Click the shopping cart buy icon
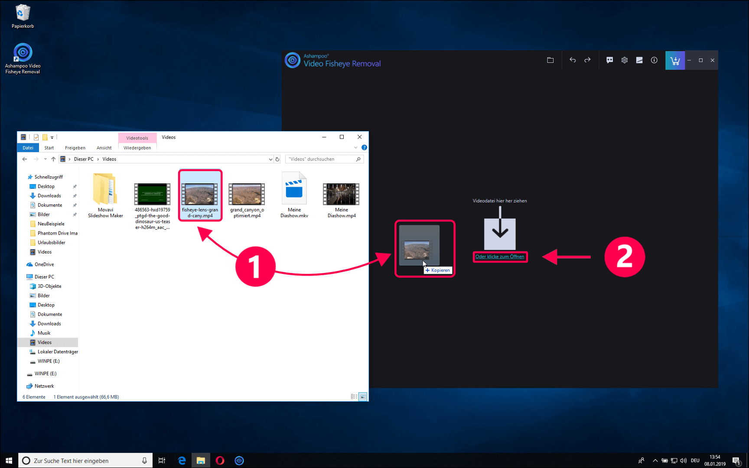This screenshot has height=468, width=749. click(675, 60)
